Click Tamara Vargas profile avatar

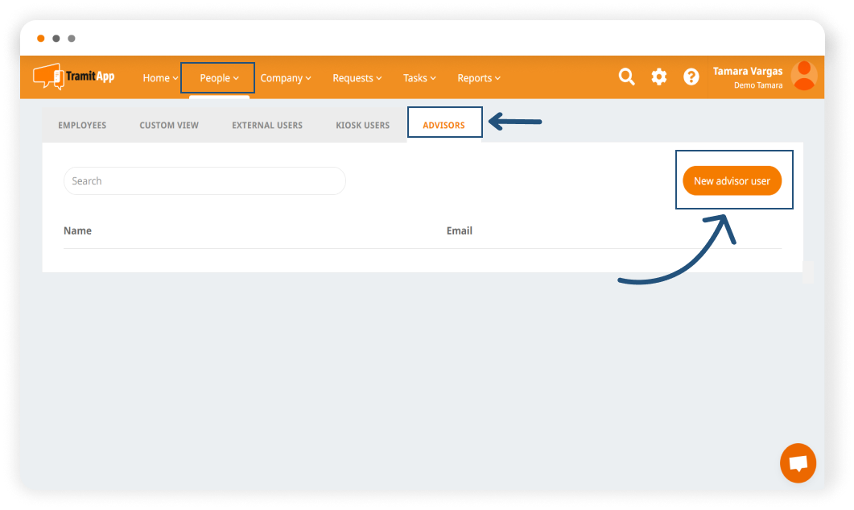point(803,77)
